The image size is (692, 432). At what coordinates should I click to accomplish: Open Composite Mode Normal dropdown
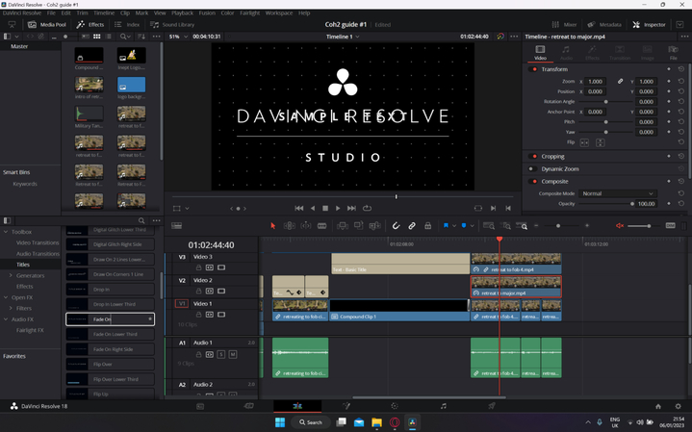coord(618,193)
